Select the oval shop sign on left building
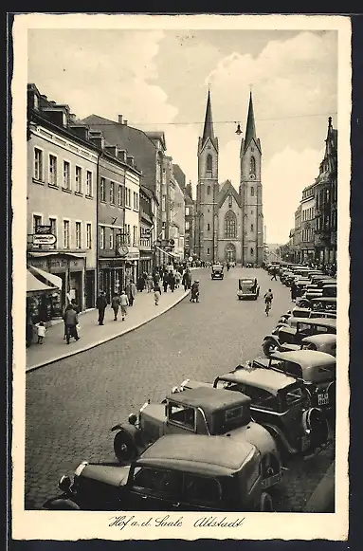This screenshot has width=363, height=551. (45, 239)
